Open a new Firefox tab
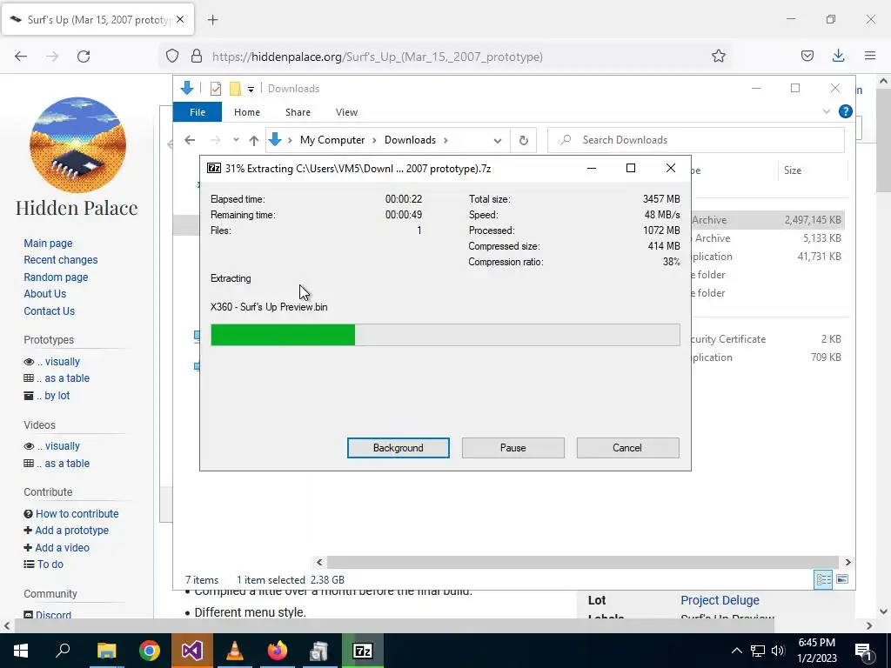The height and width of the screenshot is (668, 891). tap(212, 20)
